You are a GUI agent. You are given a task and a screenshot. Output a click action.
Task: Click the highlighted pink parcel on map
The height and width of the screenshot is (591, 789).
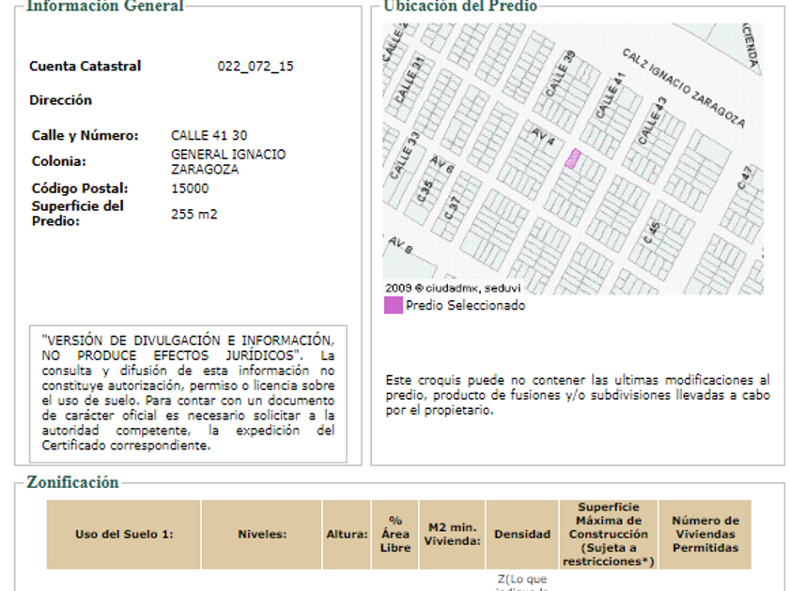click(x=573, y=159)
